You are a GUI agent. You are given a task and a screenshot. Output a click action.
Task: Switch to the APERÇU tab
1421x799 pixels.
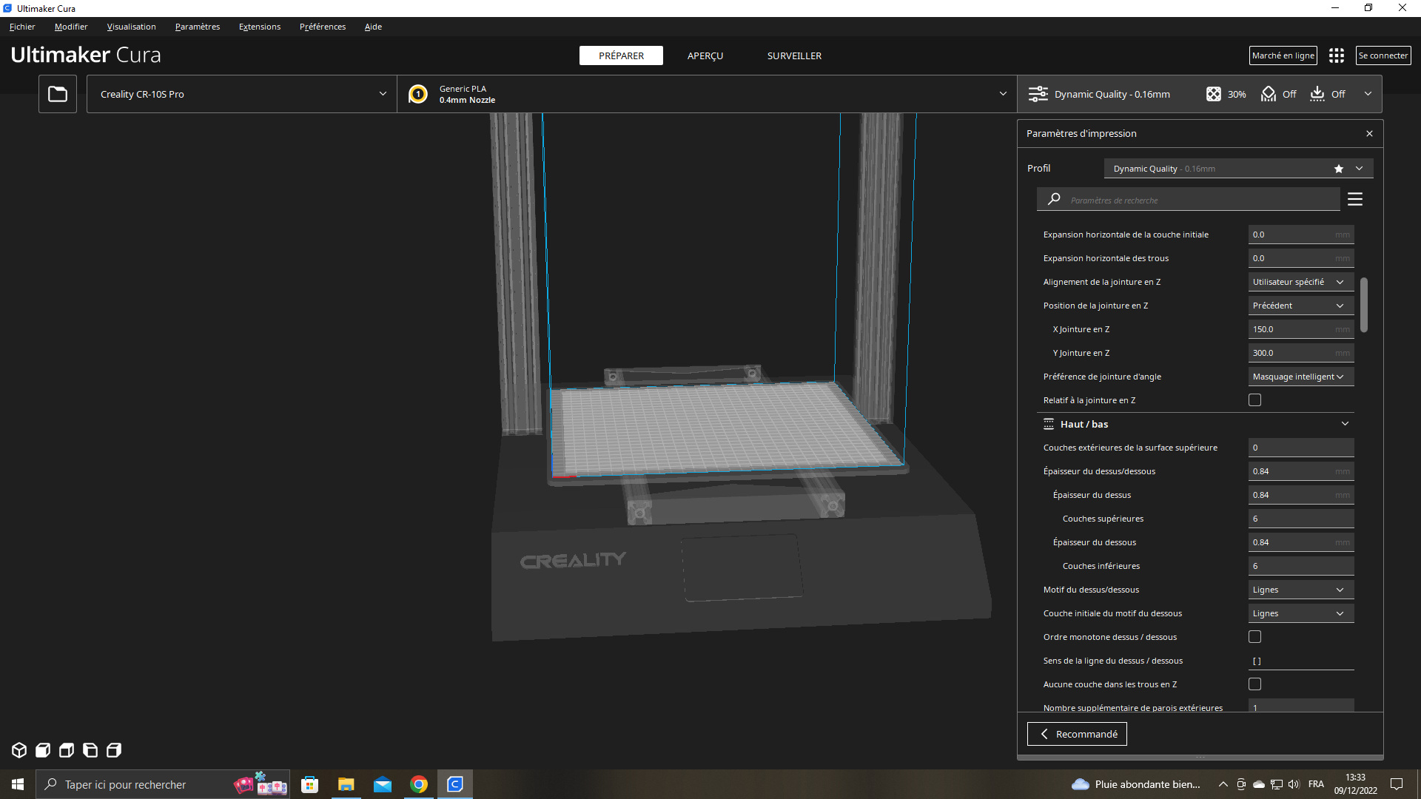705,55
